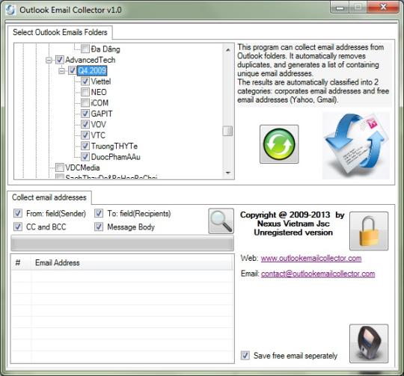This screenshot has height=376, width=404.
Task: Select the Q4.2009 tree item label
Action: [92, 70]
